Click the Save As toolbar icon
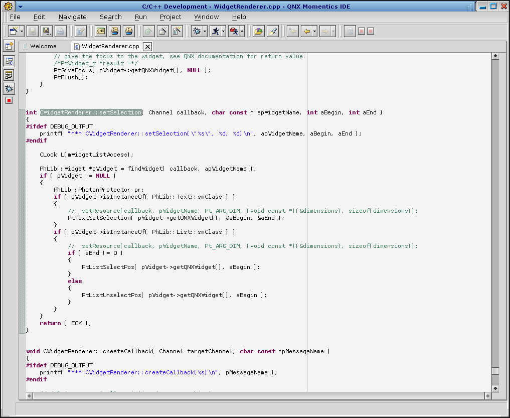The width and height of the screenshot is (510, 418). click(47, 32)
